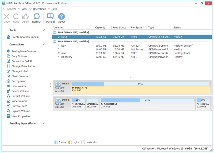Screen dimensions: 214x153
Task: Click the Change Drive Letter link
Action: 23,66
